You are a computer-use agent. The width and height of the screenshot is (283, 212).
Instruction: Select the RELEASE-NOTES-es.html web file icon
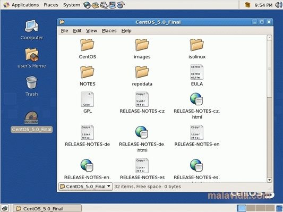[x=196, y=165]
